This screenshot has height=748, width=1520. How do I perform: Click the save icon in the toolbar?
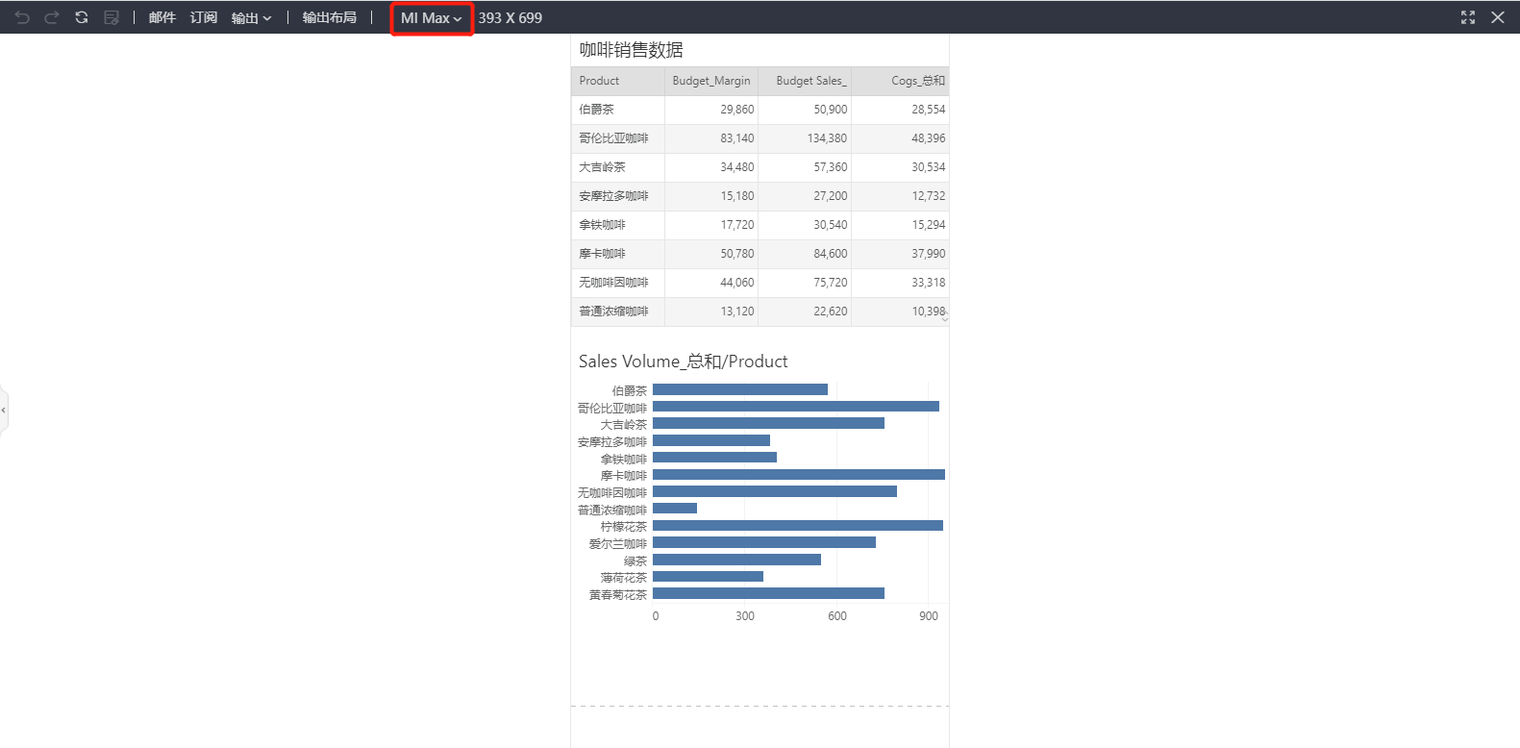click(112, 17)
